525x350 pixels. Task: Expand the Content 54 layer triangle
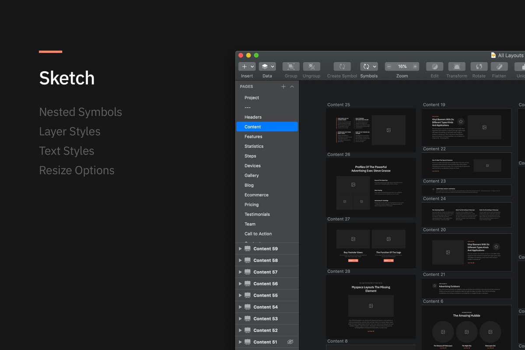click(240, 307)
